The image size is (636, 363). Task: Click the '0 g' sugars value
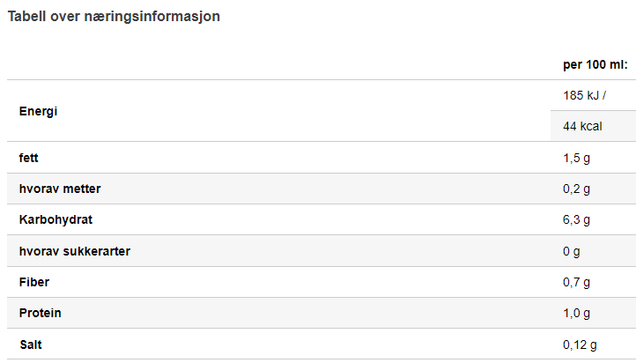pos(572,251)
